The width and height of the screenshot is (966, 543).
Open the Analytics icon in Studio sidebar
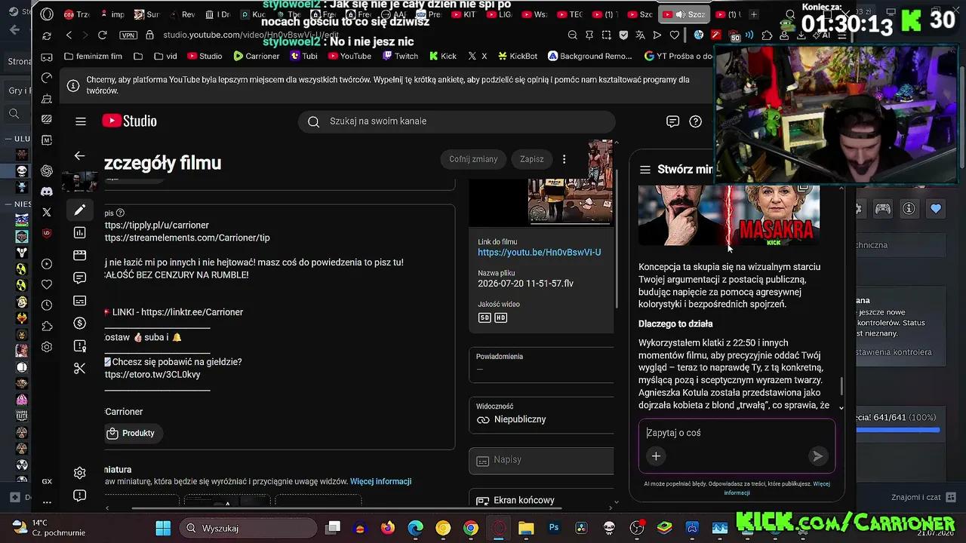(x=79, y=232)
